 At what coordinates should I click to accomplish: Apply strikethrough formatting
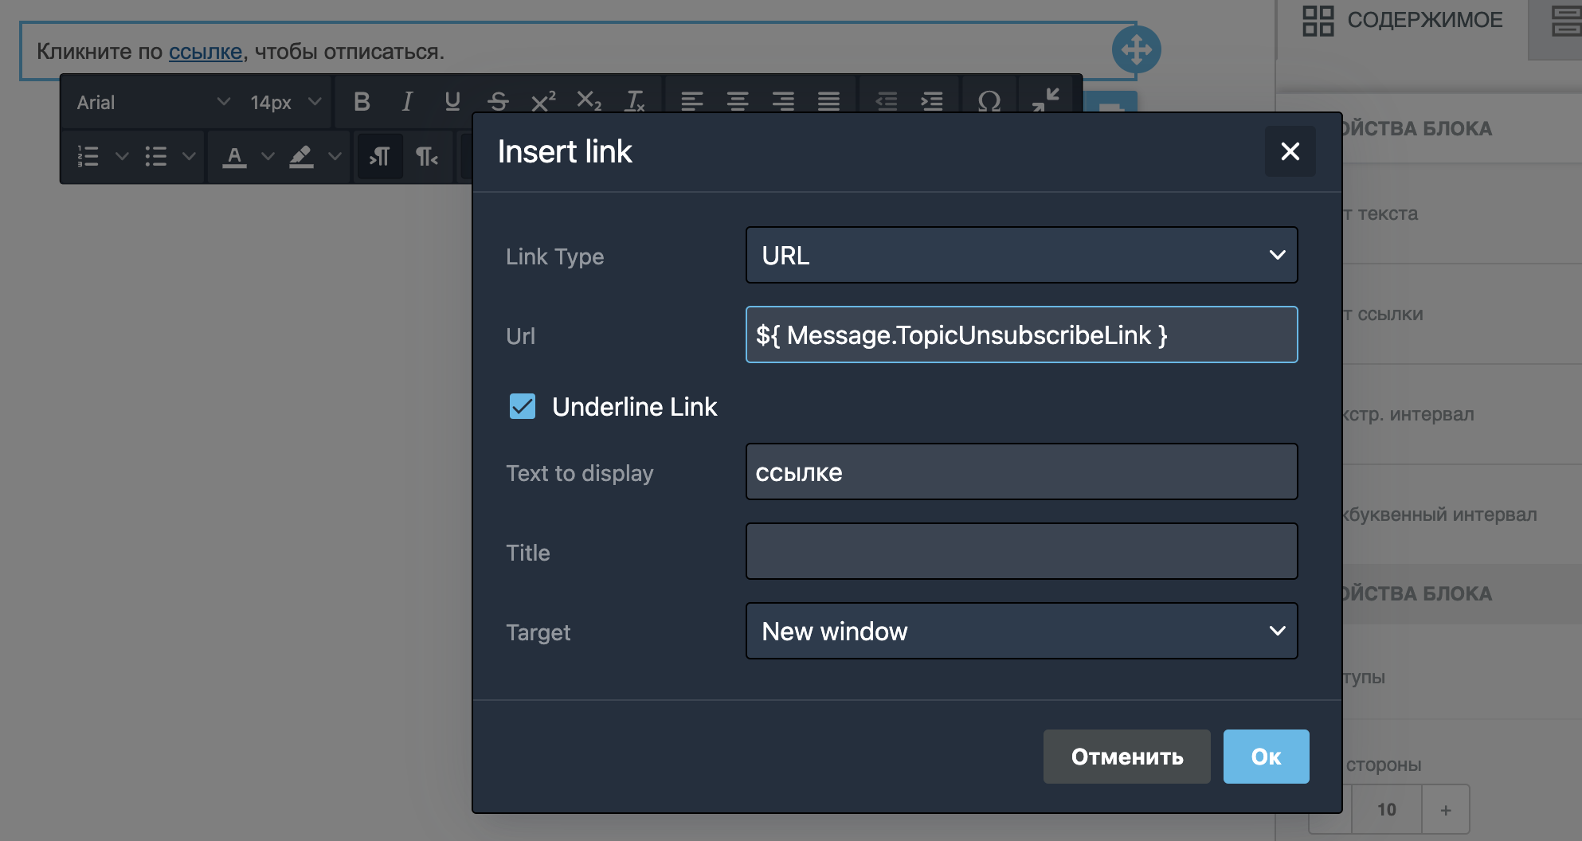pos(498,102)
